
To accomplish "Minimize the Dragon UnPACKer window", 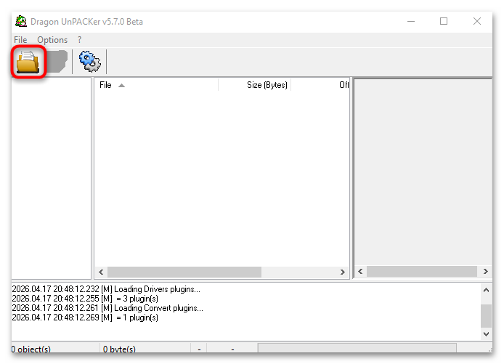I will point(411,22).
